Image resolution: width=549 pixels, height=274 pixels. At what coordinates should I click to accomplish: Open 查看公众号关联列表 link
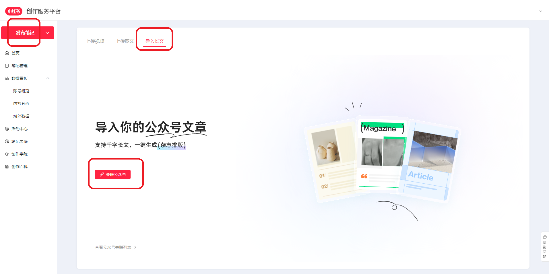pos(116,247)
